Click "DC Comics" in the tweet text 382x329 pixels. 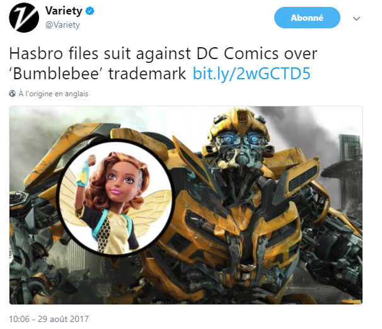237,53
